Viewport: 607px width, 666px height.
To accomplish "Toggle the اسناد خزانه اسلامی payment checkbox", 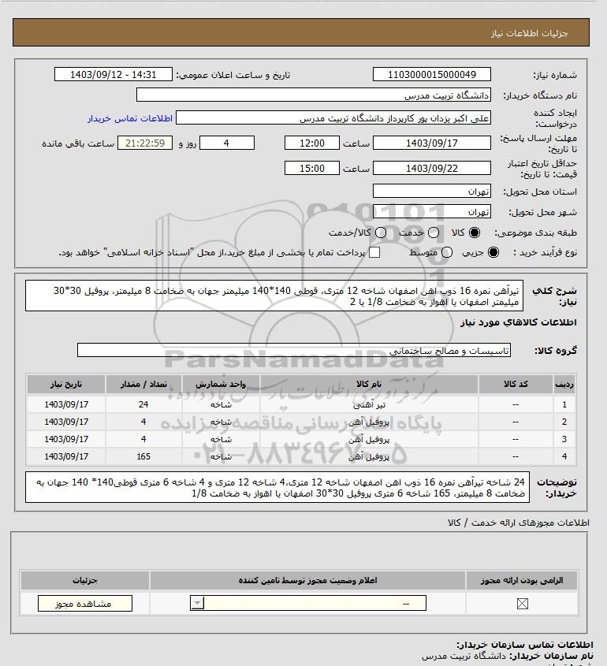I will 374,252.
